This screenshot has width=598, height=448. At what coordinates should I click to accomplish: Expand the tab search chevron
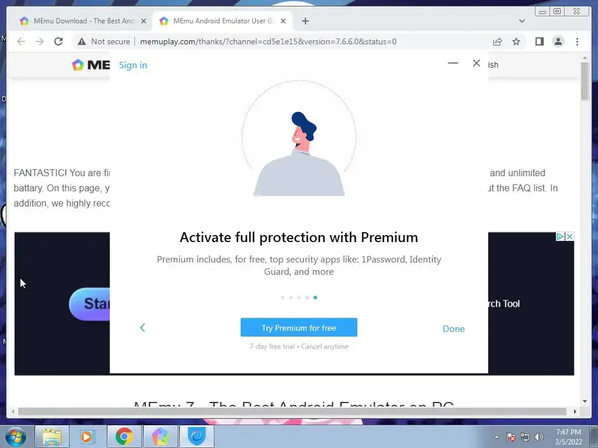[522, 21]
